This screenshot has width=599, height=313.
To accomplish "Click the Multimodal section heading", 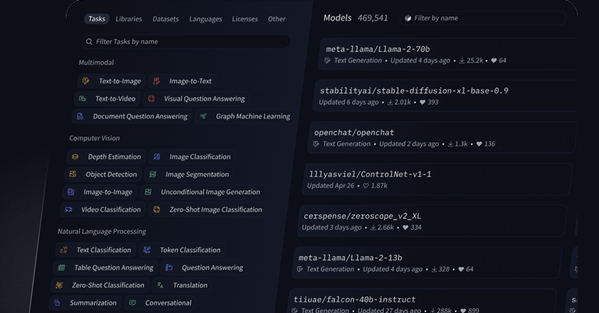I will tap(96, 63).
